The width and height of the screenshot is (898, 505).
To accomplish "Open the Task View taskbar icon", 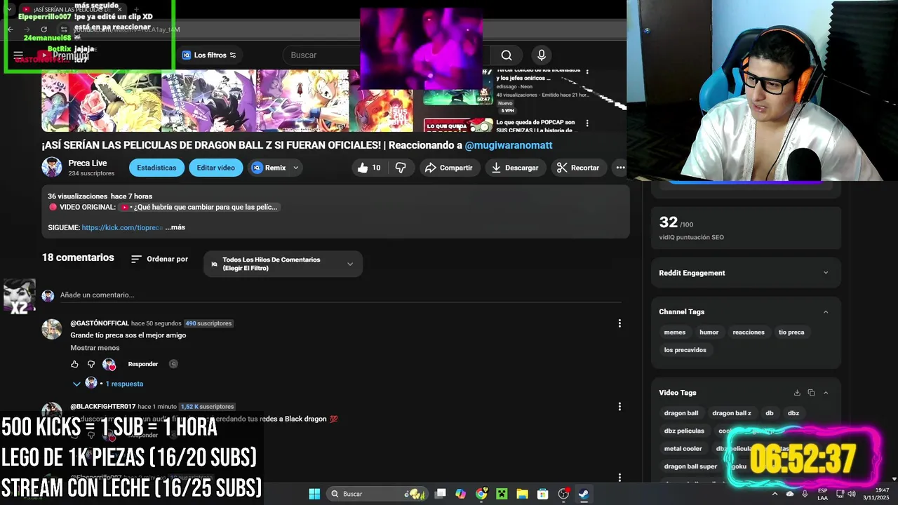I will 441,494.
